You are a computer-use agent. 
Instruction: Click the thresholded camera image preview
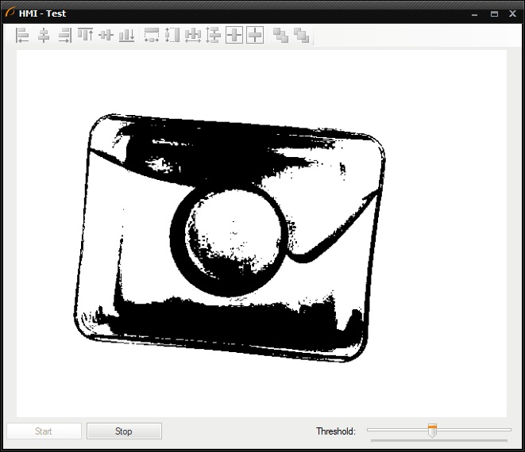(261, 233)
